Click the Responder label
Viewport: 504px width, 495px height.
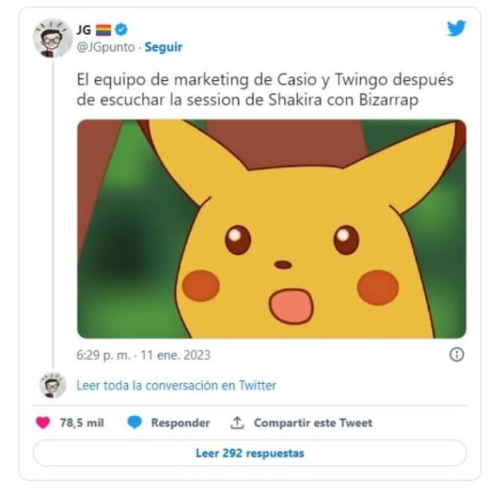(181, 423)
